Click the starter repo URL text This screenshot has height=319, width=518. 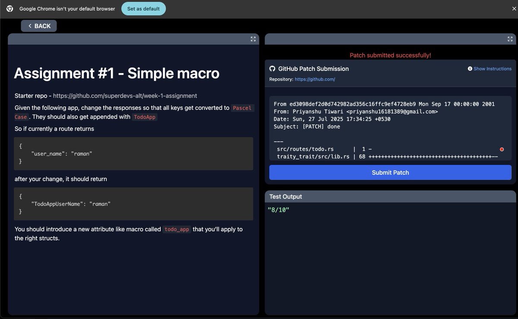[x=125, y=96]
